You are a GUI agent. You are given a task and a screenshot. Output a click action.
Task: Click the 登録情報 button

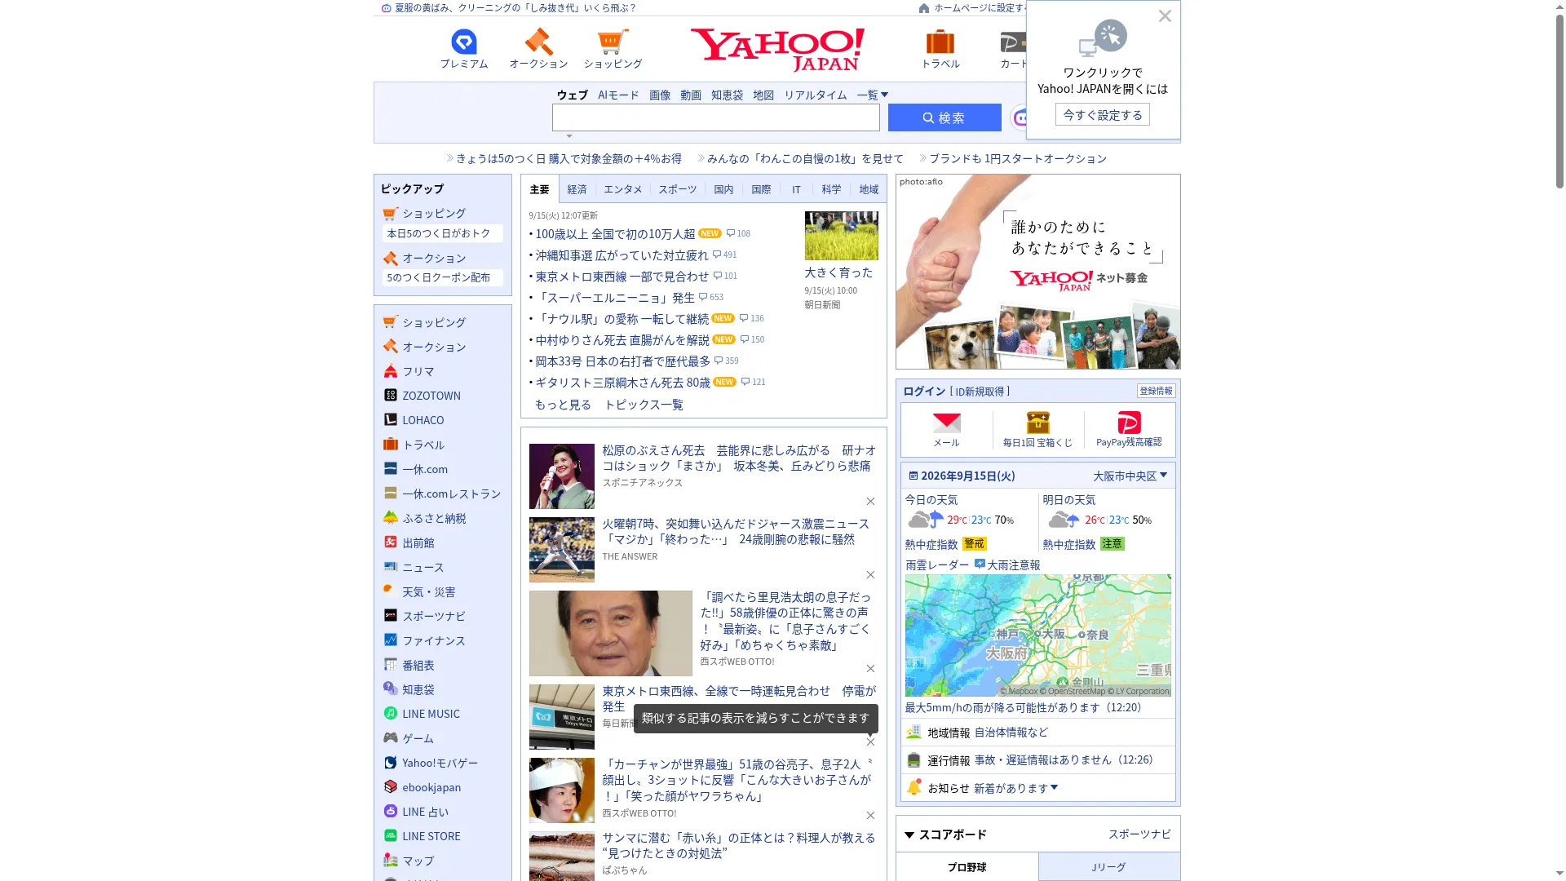1156,391
